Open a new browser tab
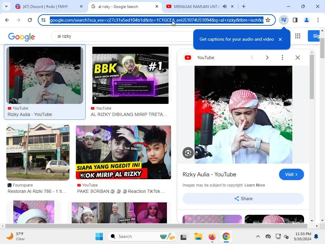This screenshot has height=244, width=325. (x=244, y=6)
